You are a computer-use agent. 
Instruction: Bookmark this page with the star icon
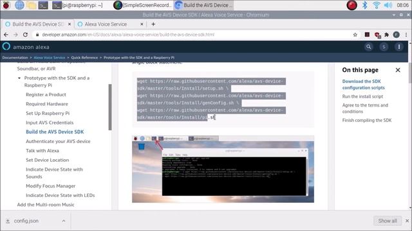tap(355, 35)
